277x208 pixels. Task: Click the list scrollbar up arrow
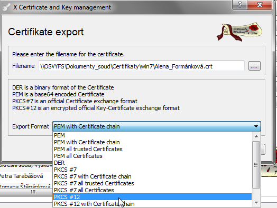pyautogui.click(x=256, y=136)
